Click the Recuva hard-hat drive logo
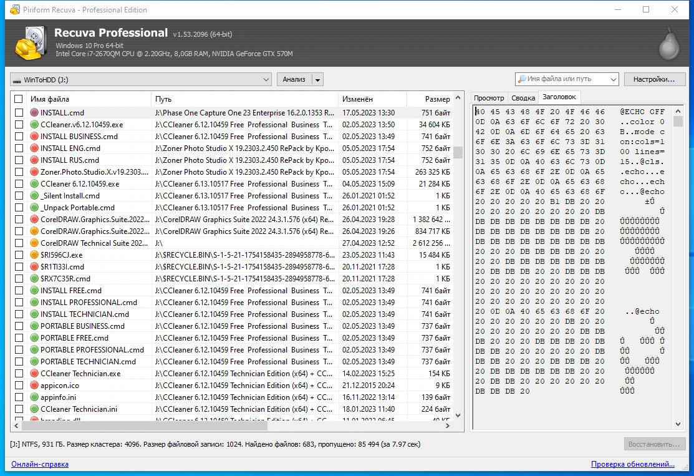The image size is (694, 476). tap(31, 43)
